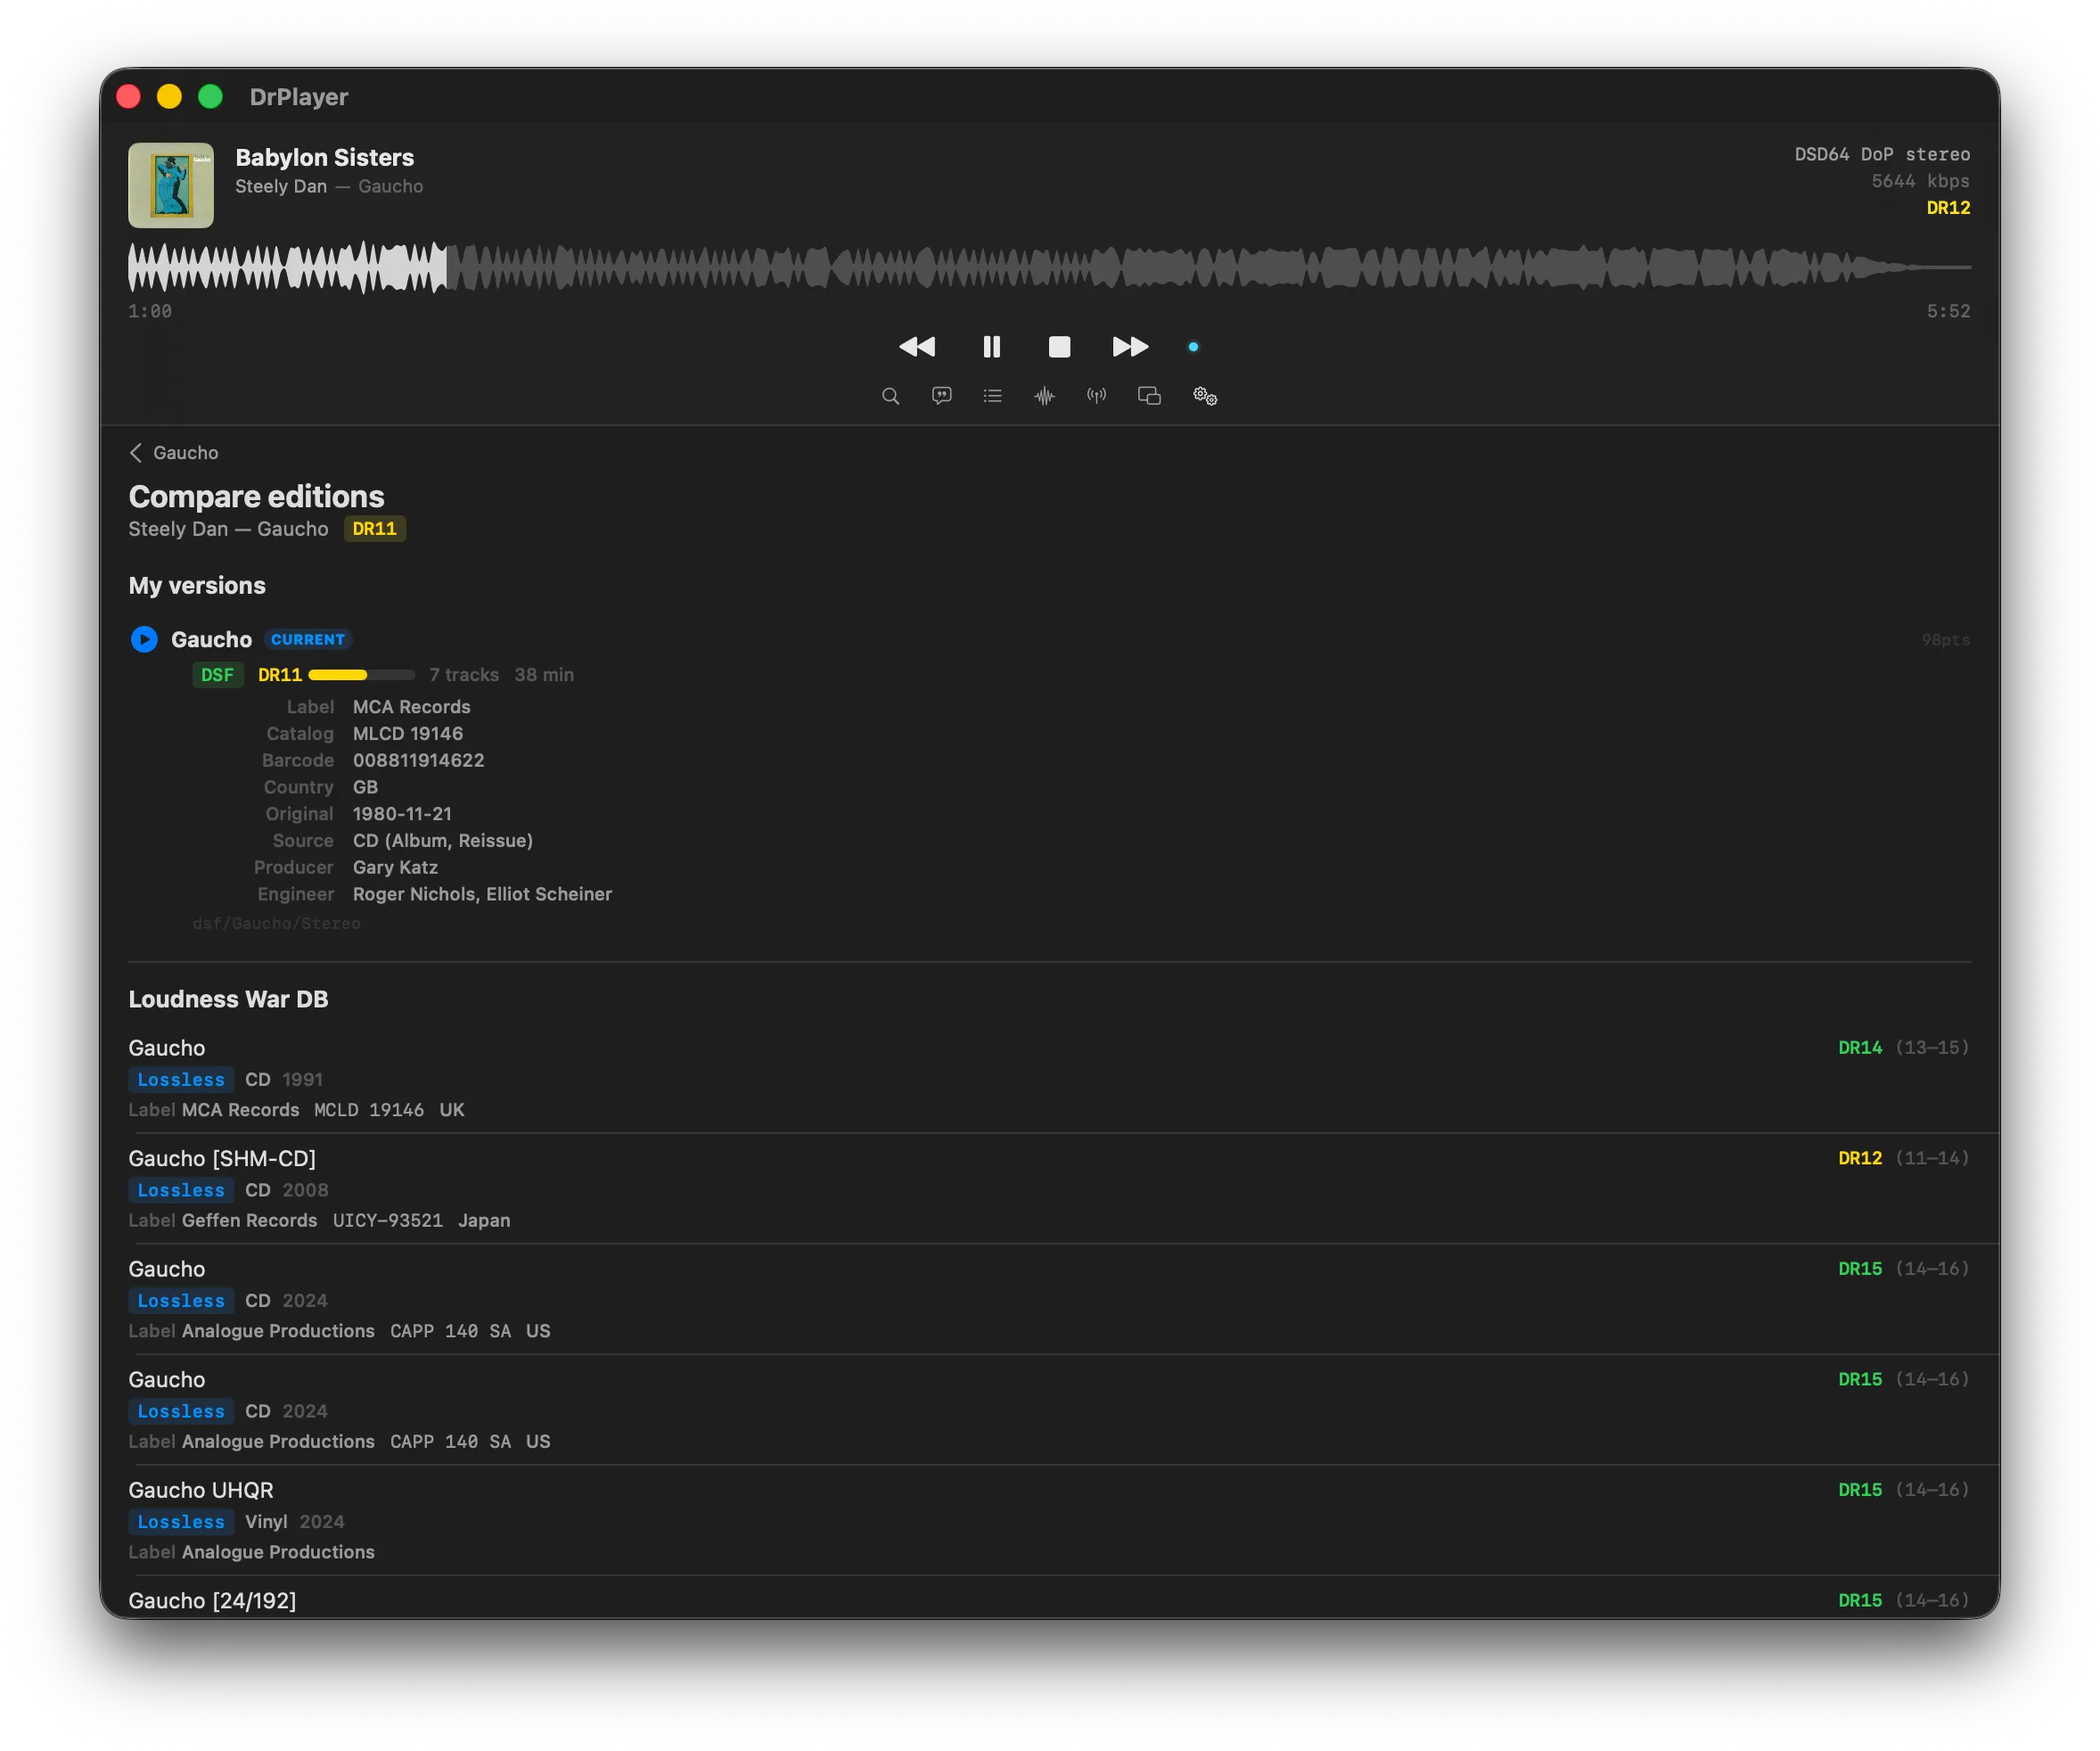The height and width of the screenshot is (1751, 2100).
Task: Click the 98pts score text
Action: point(1945,640)
